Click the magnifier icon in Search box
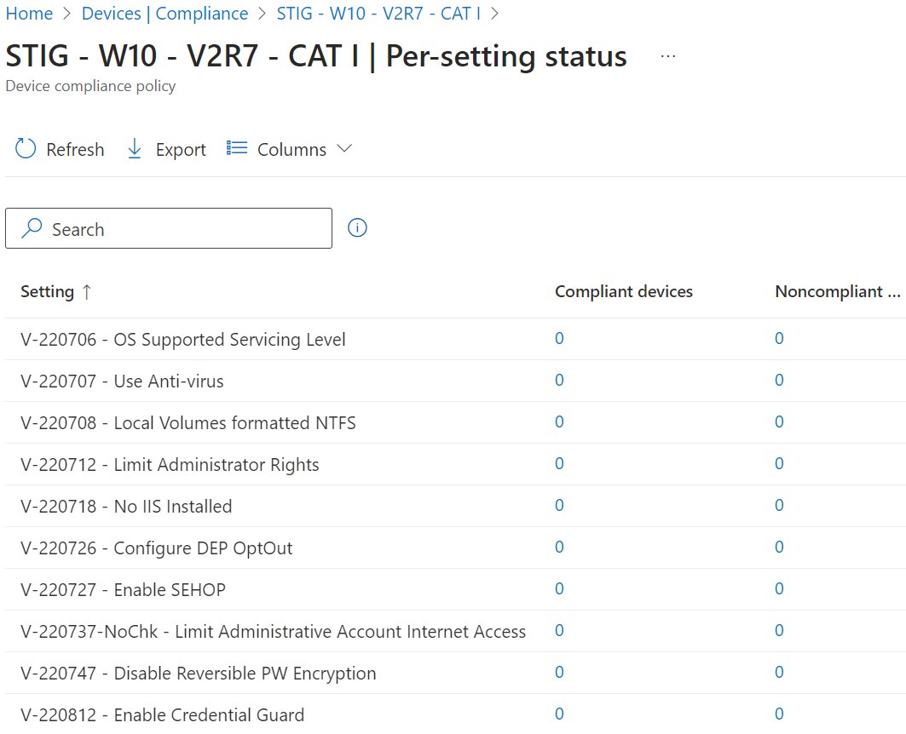The width and height of the screenshot is (906, 734). [x=32, y=228]
